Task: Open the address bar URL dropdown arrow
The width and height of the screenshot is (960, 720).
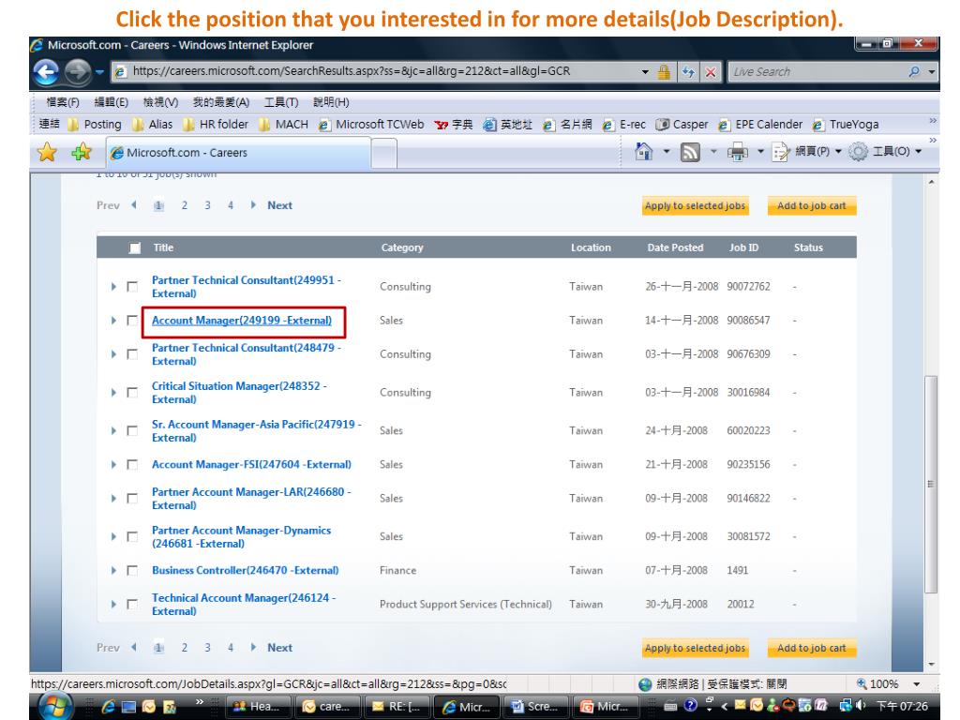Action: [645, 72]
